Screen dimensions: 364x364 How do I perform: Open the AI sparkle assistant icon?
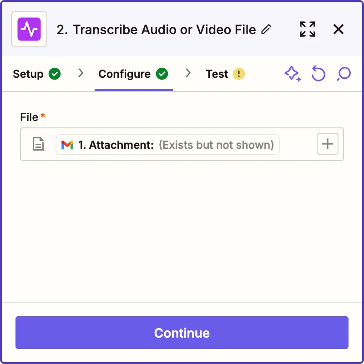pyautogui.click(x=293, y=74)
